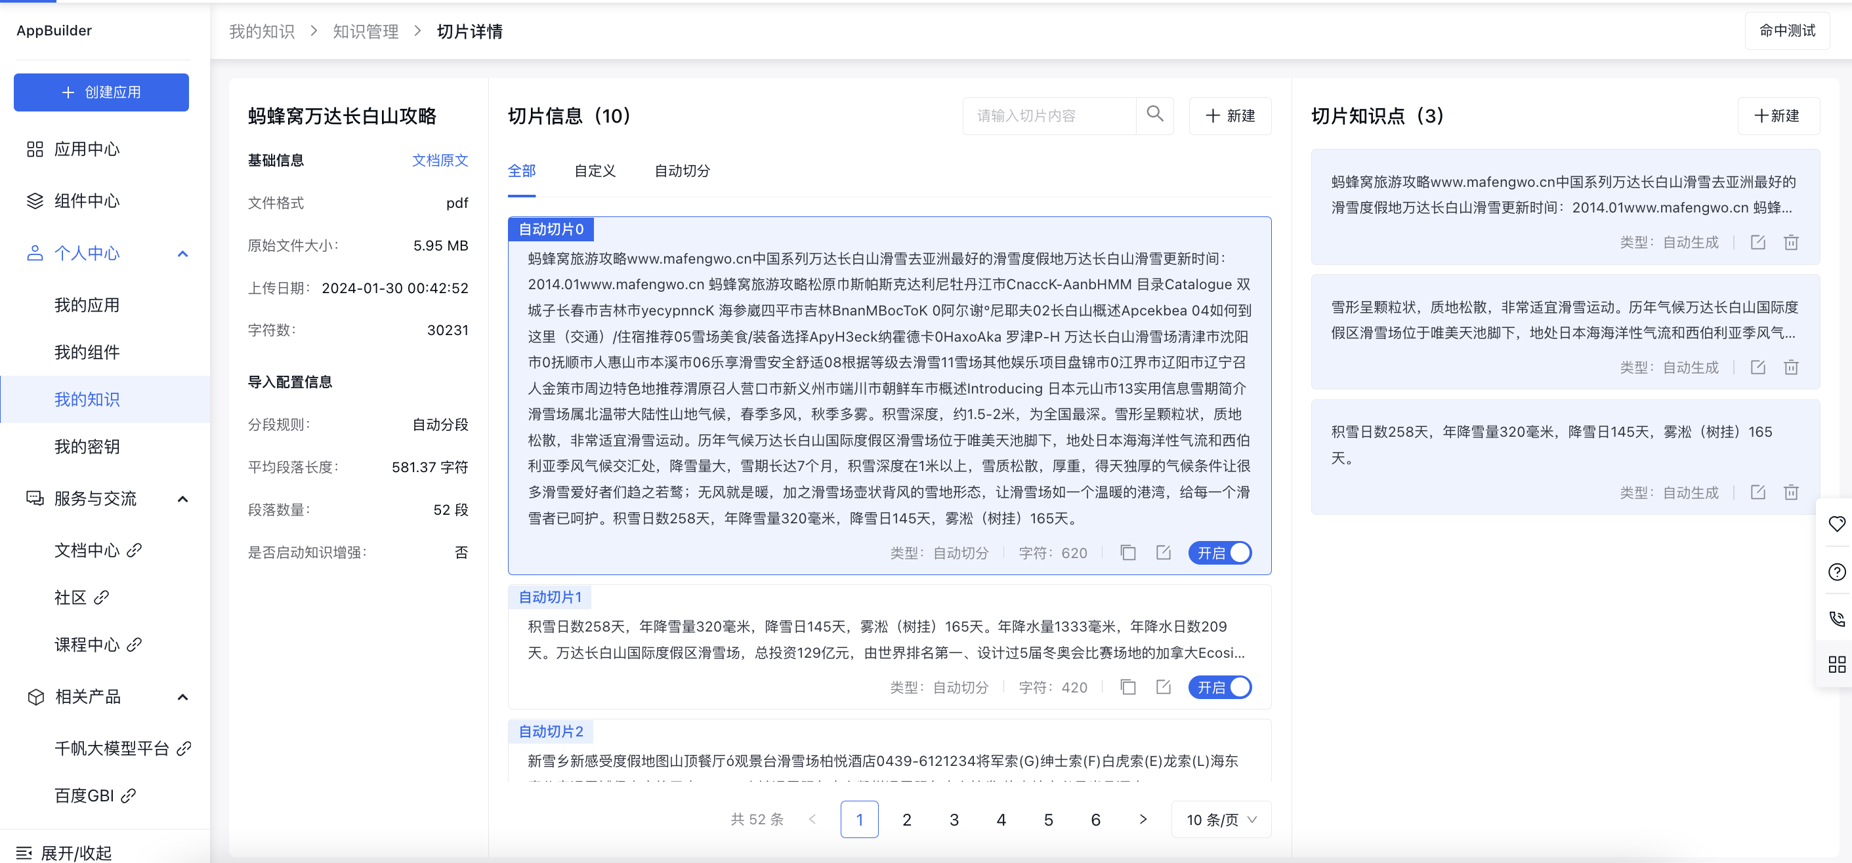Toggle the 开启 switch for 自动切片1
The width and height of the screenshot is (1852, 863).
coord(1219,687)
